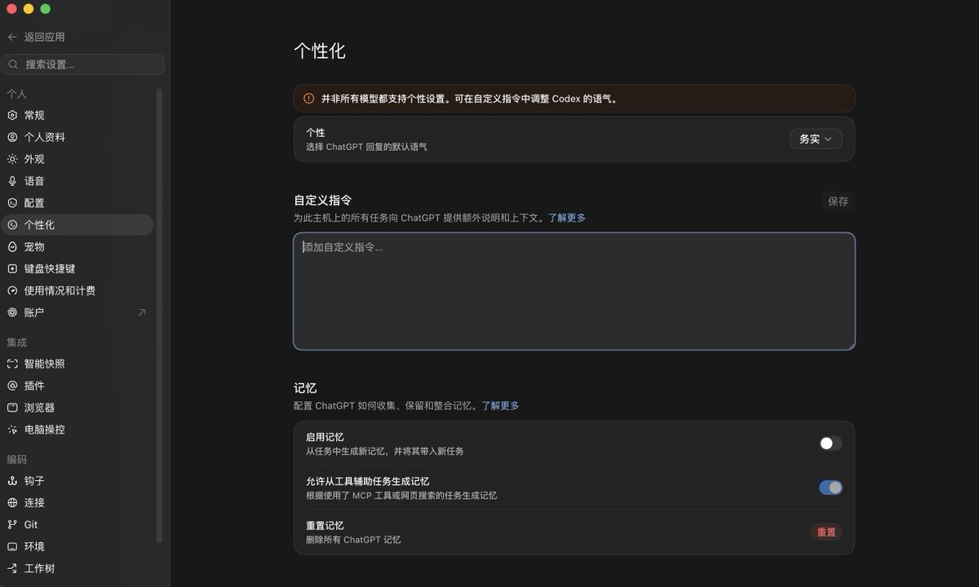Viewport: 979px width, 587px height.
Task: Select 语音 in sidebar
Action: click(x=77, y=181)
